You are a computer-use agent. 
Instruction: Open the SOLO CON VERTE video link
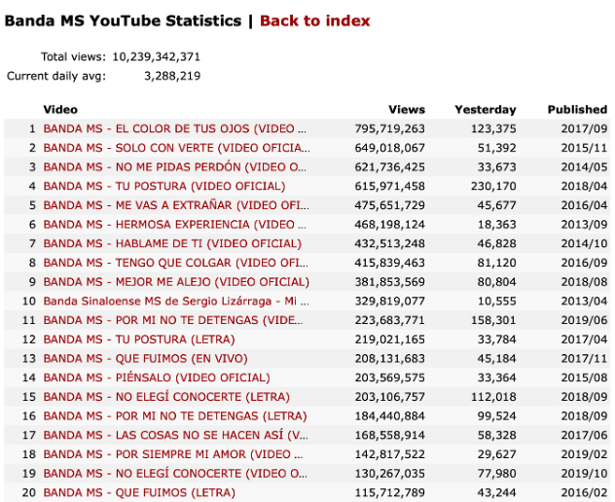coord(177,148)
